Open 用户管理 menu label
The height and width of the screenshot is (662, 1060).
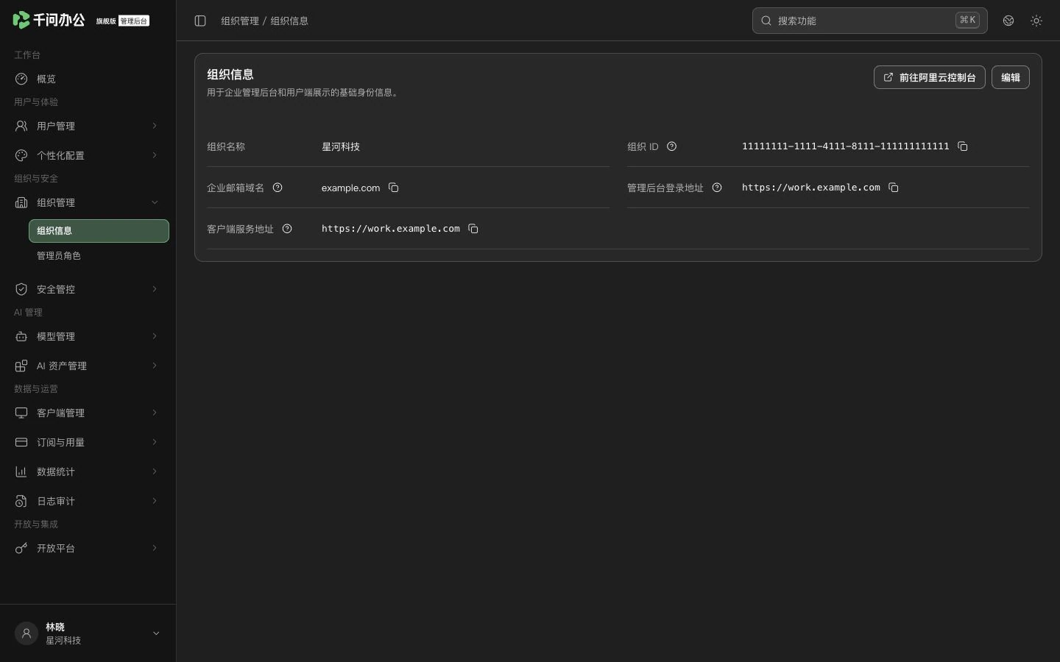[x=56, y=126]
